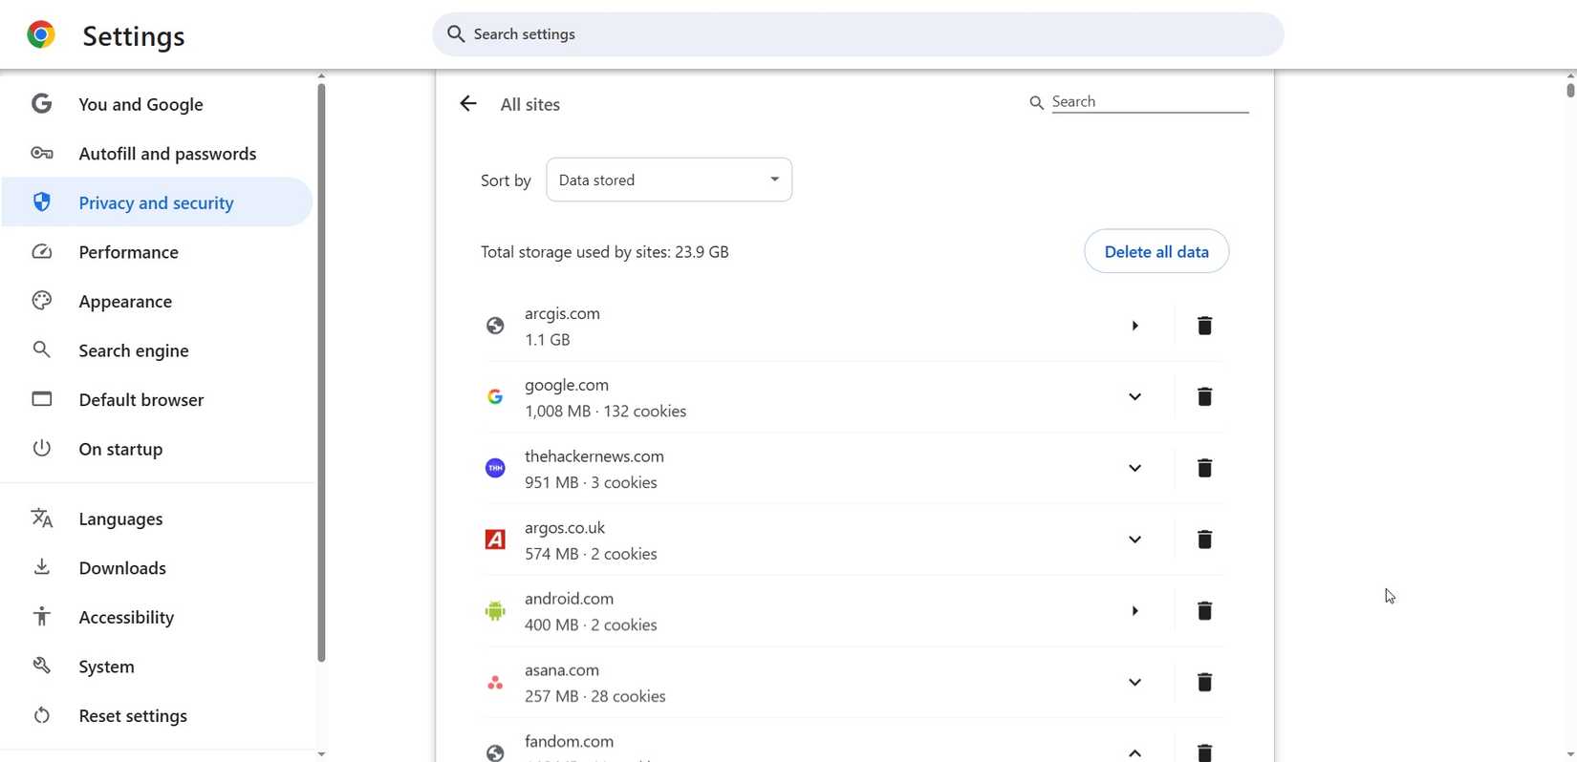This screenshot has height=762, width=1577.
Task: Open Autofill and passwords settings
Action: click(x=167, y=154)
